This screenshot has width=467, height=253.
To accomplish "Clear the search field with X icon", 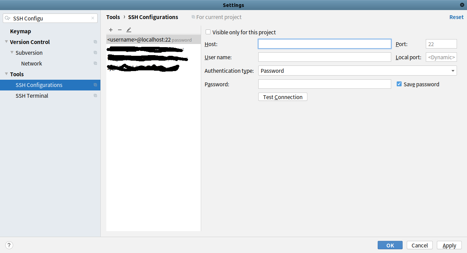I will point(93,18).
